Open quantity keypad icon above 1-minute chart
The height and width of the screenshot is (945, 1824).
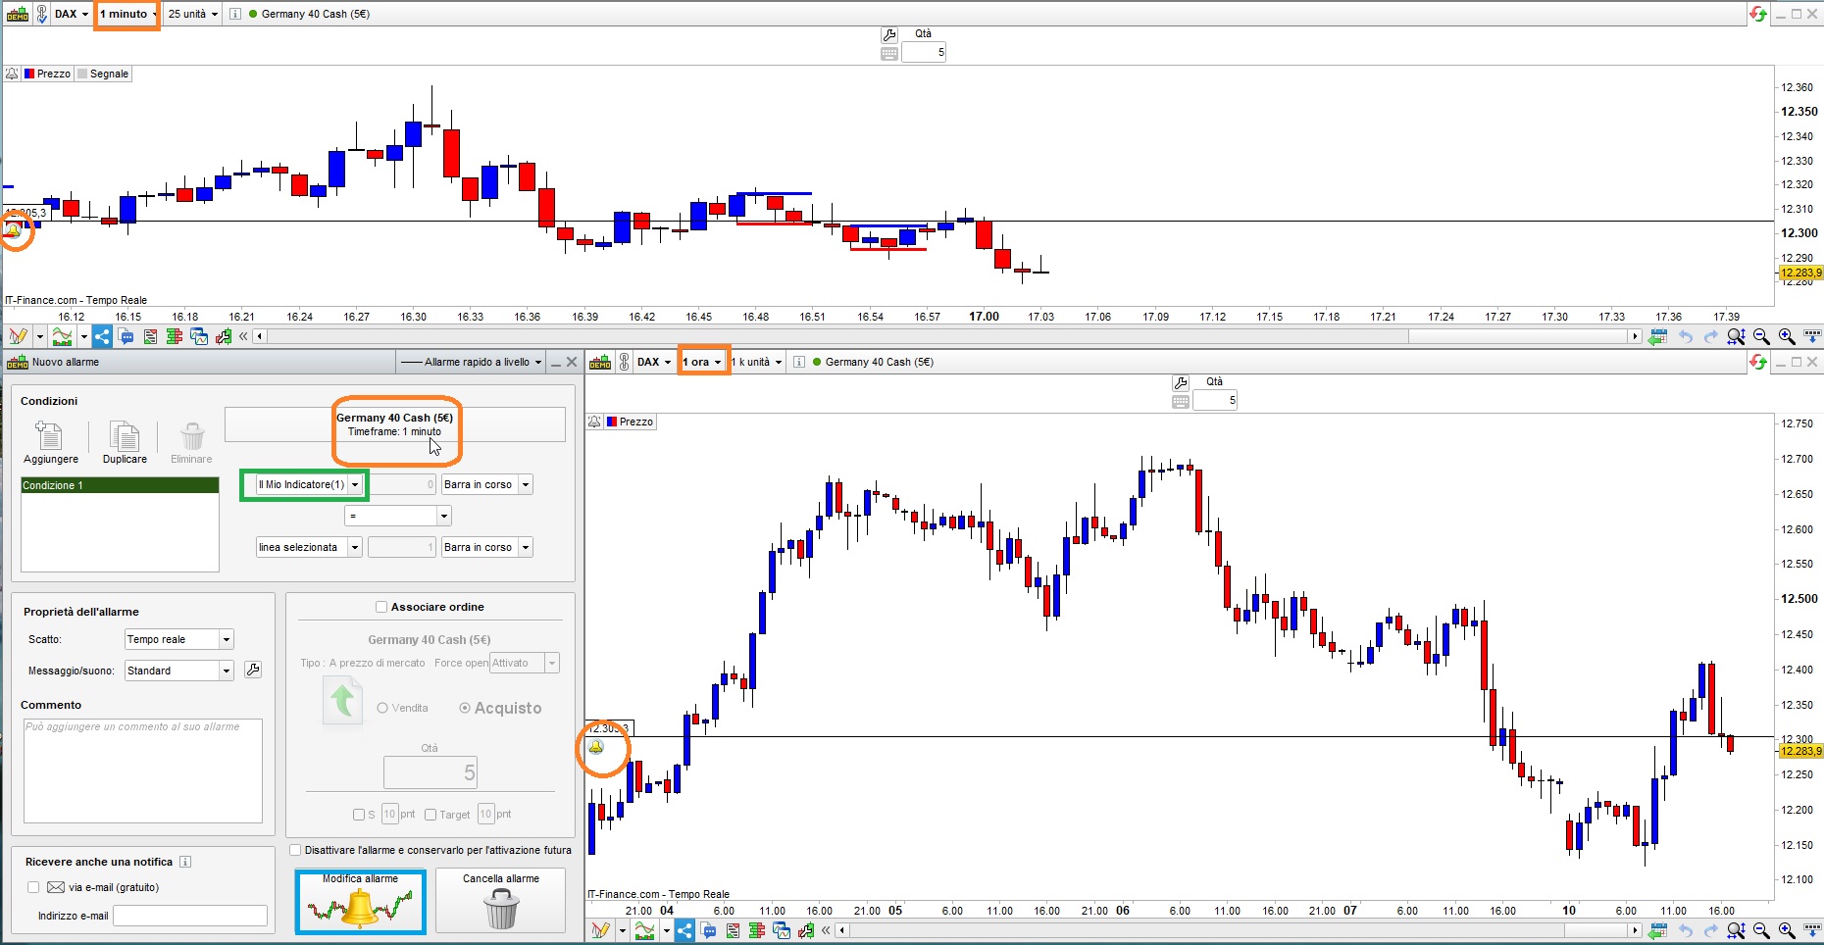click(x=889, y=54)
